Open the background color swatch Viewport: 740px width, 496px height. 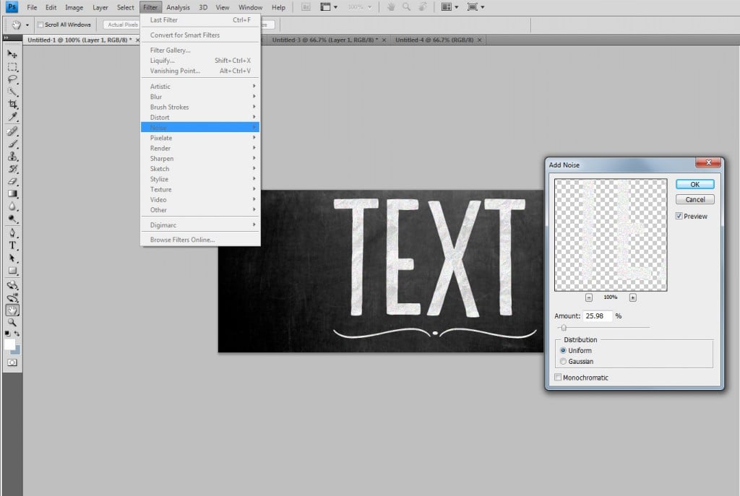(17, 351)
